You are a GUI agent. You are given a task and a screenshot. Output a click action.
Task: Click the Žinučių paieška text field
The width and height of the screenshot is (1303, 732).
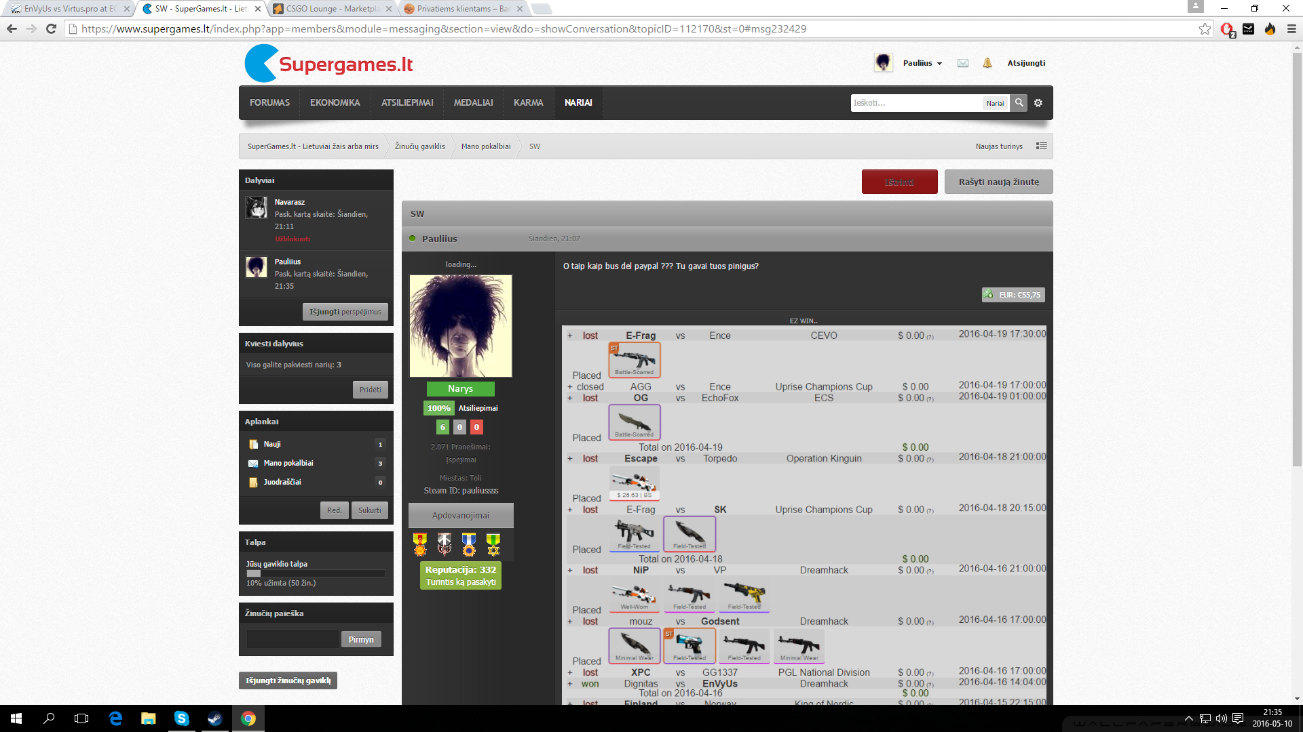click(x=292, y=639)
